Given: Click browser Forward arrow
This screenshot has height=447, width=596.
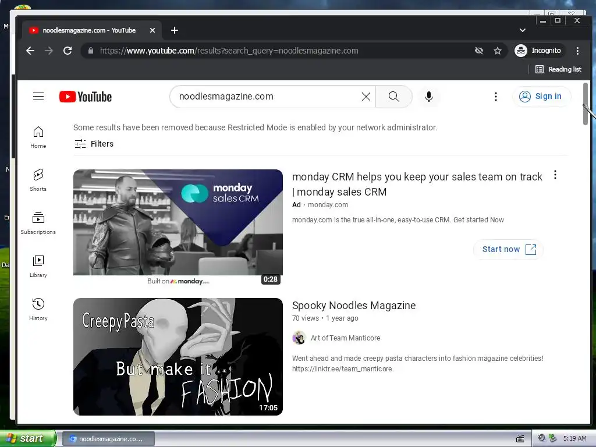Looking at the screenshot, I should tap(49, 51).
